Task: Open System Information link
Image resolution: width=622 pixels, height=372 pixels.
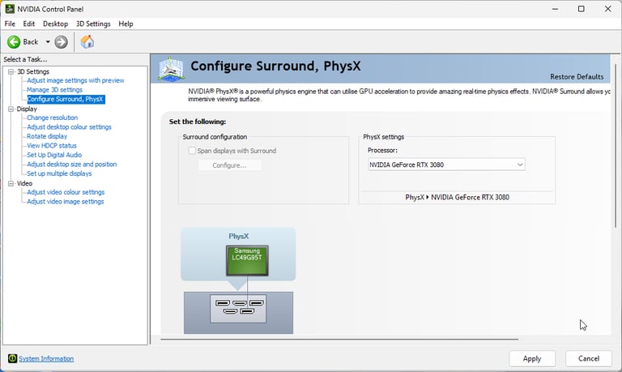Action: pos(46,358)
